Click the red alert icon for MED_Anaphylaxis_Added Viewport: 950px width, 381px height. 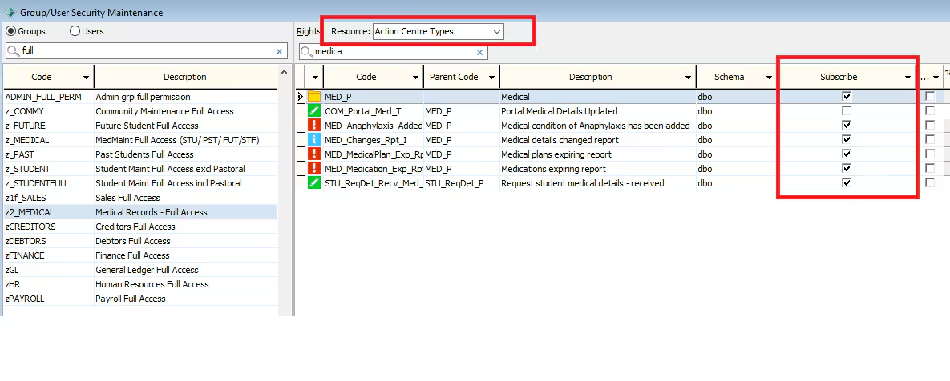click(313, 125)
